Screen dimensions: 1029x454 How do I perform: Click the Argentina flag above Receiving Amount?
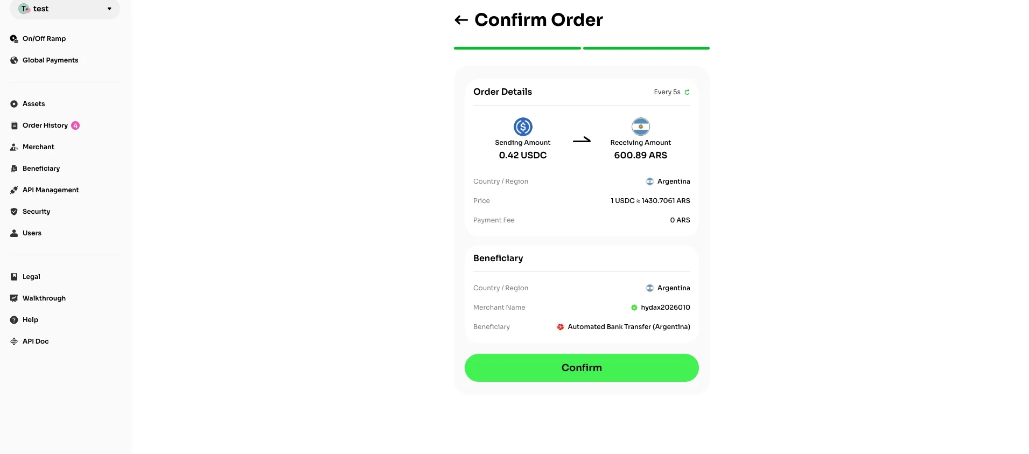coord(641,127)
